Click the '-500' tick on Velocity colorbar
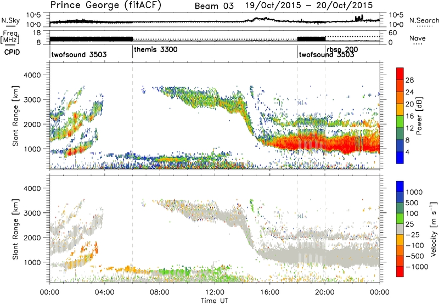 415,256
